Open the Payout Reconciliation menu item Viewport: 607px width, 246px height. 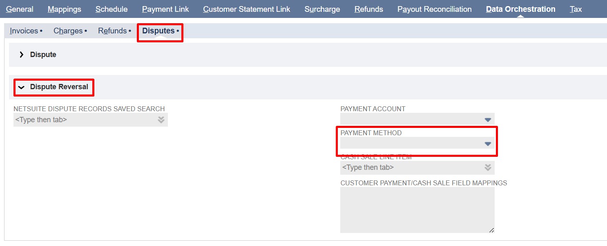(434, 9)
